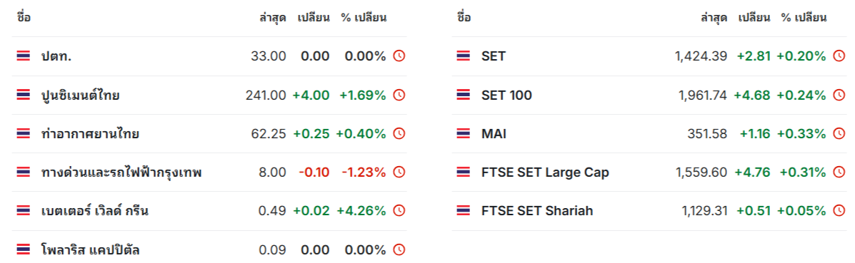Open ทางด่วนและรถไฟฟ้ากรุงเทพ stock details
The height and width of the screenshot is (263, 855).
[121, 172]
